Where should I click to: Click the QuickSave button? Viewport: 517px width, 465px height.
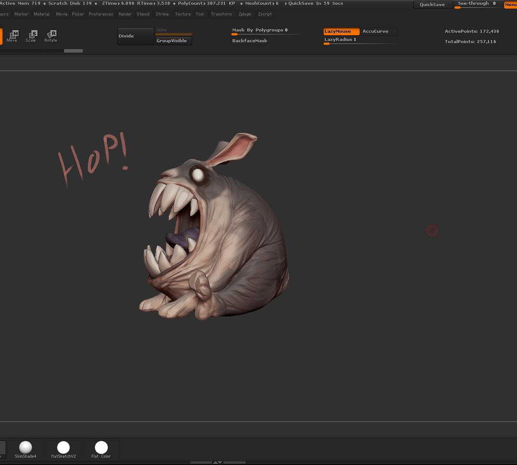(433, 5)
